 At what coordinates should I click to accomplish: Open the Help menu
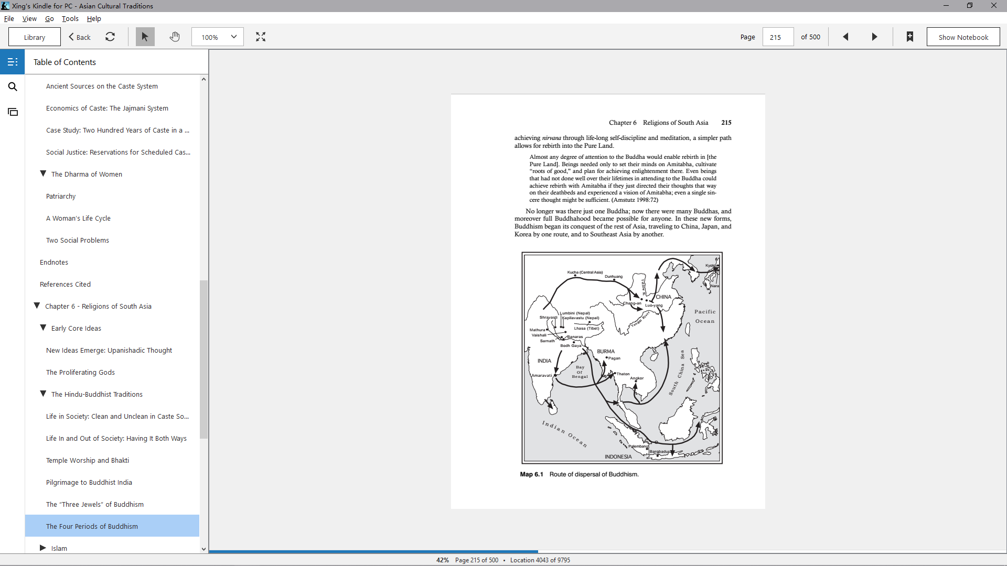point(94,18)
